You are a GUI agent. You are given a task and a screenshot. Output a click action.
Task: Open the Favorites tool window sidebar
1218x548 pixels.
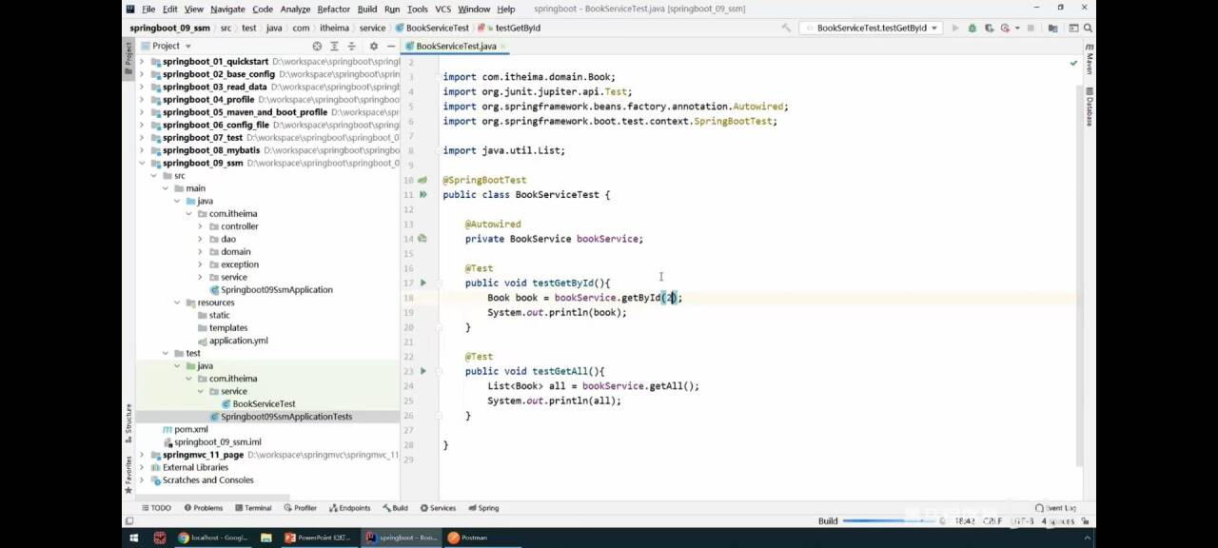128,474
